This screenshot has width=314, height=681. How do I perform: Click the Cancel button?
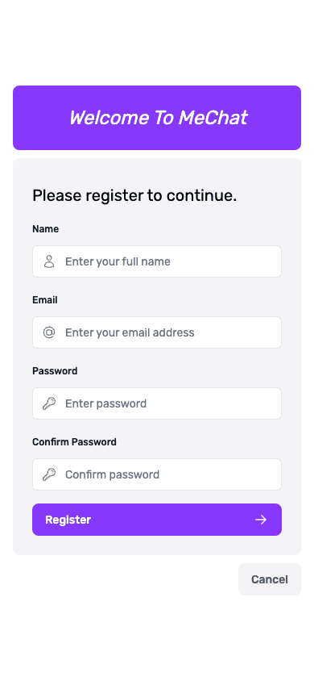tap(270, 579)
